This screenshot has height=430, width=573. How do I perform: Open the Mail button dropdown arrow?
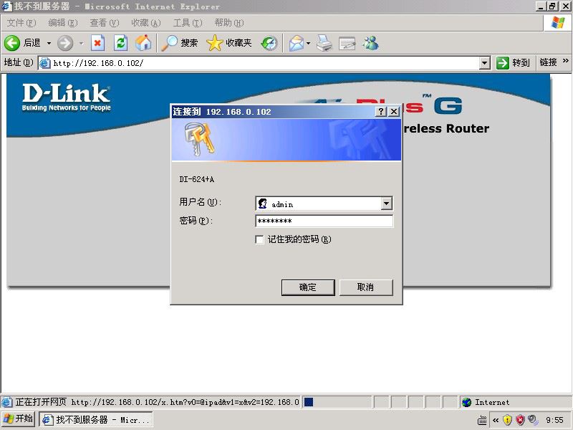point(309,43)
